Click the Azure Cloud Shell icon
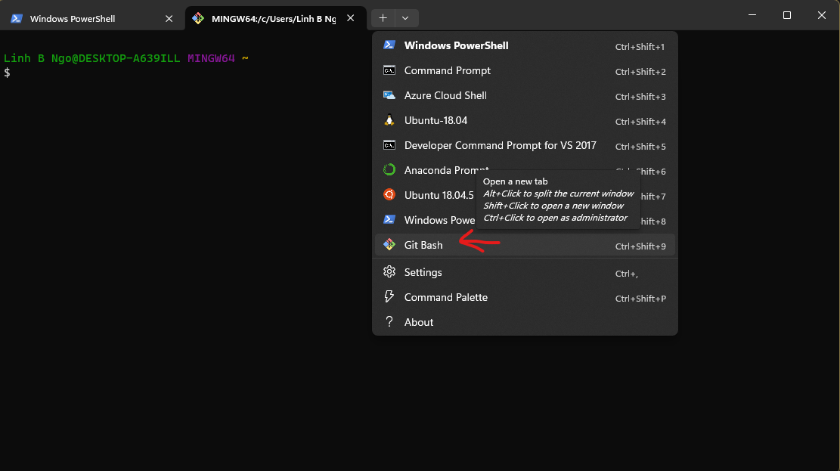The height and width of the screenshot is (471, 840). tap(389, 95)
